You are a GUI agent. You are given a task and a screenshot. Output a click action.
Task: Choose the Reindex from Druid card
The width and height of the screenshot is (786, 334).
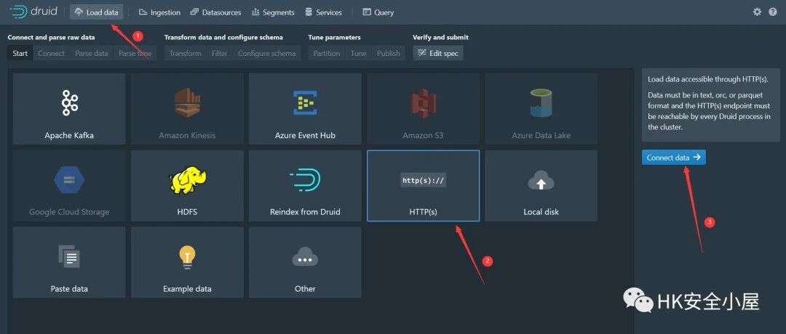pyautogui.click(x=305, y=185)
